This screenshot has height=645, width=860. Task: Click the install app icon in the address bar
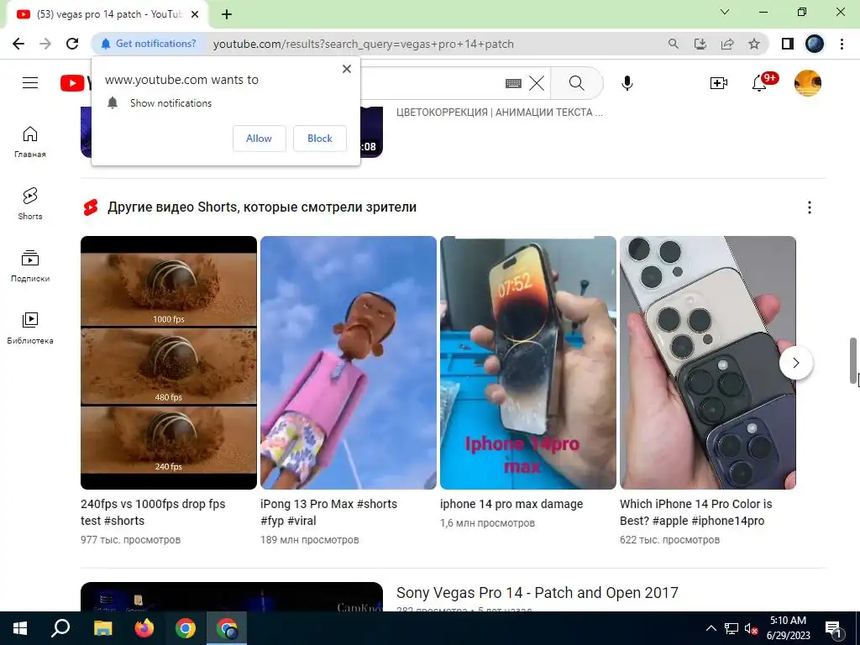pyautogui.click(x=700, y=44)
